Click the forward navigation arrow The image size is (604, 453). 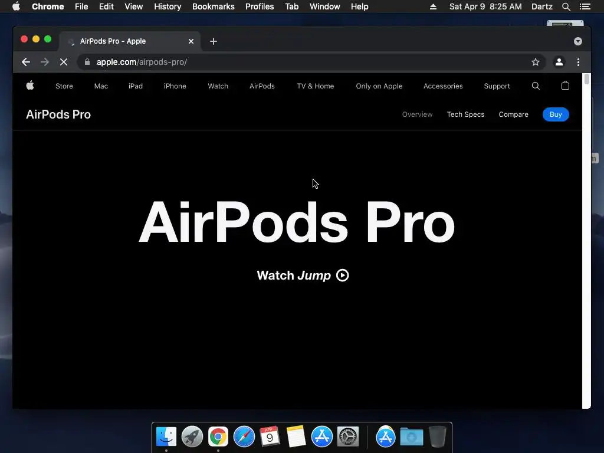(45, 62)
